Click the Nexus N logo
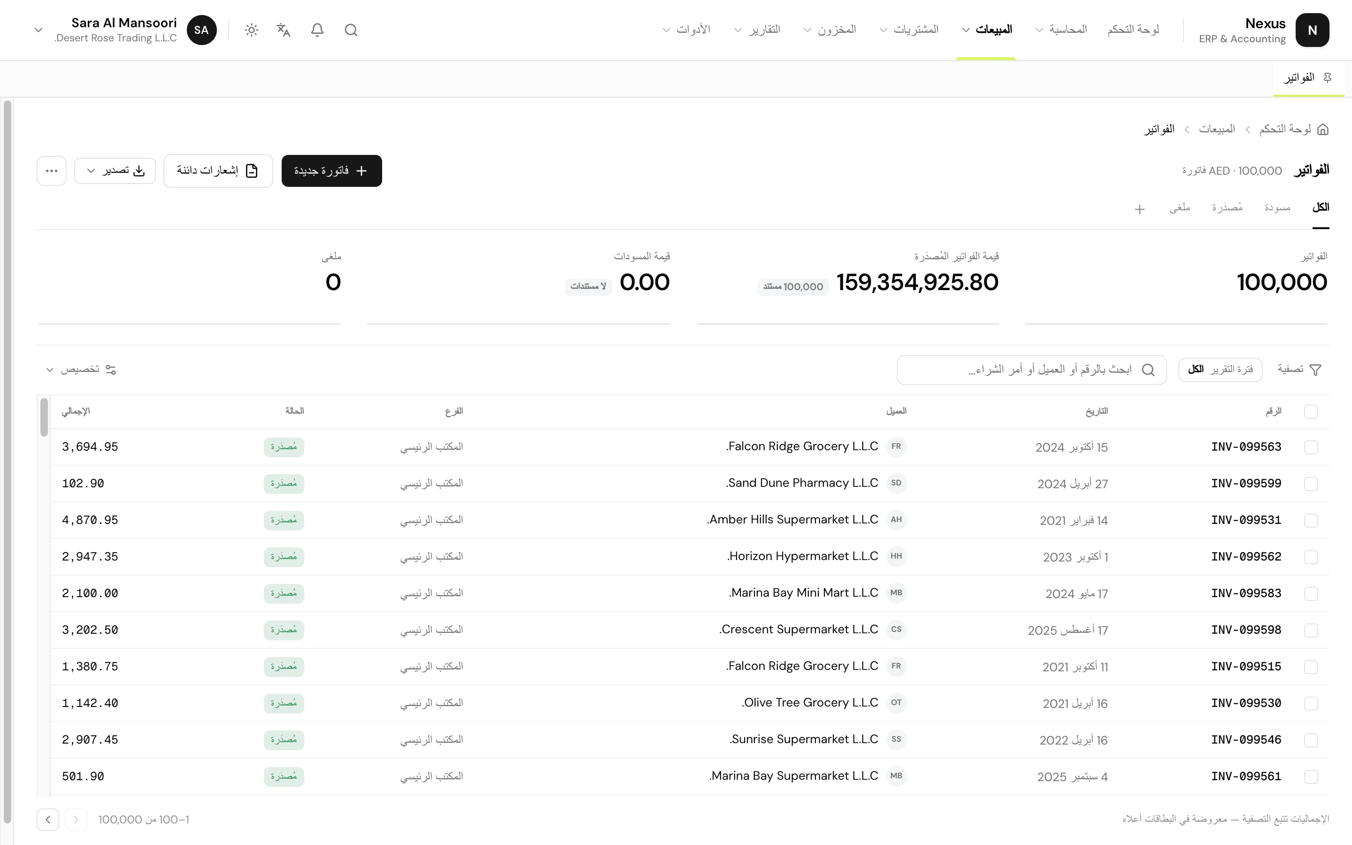 click(1313, 30)
